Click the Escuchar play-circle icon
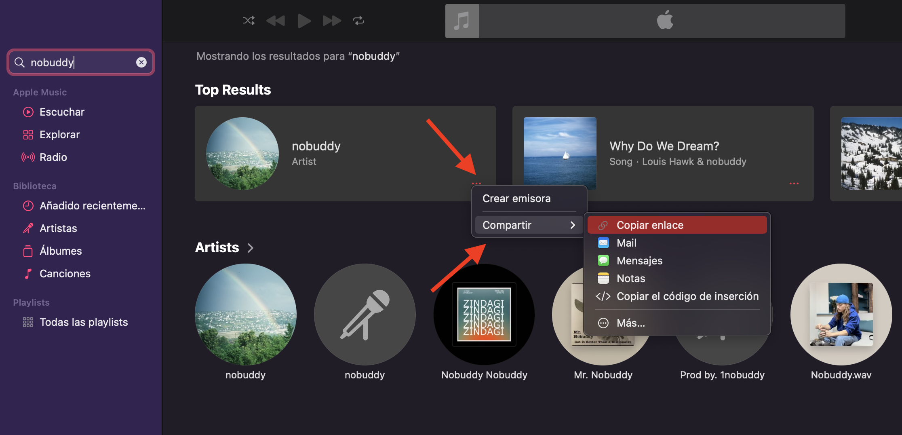Viewport: 902px width, 435px height. [x=28, y=112]
